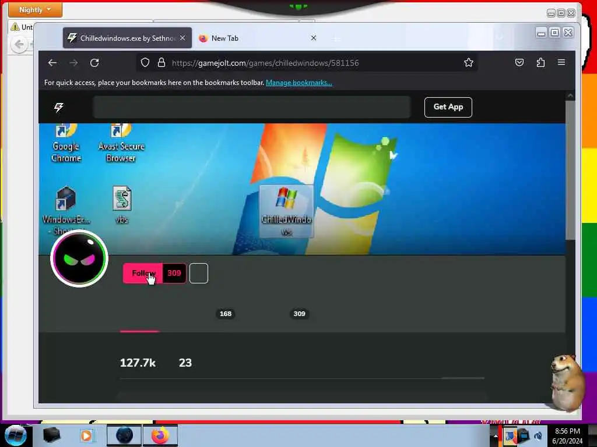Follow the Chilledwindows game
Viewport: 597px width, 447px height.
(143, 274)
